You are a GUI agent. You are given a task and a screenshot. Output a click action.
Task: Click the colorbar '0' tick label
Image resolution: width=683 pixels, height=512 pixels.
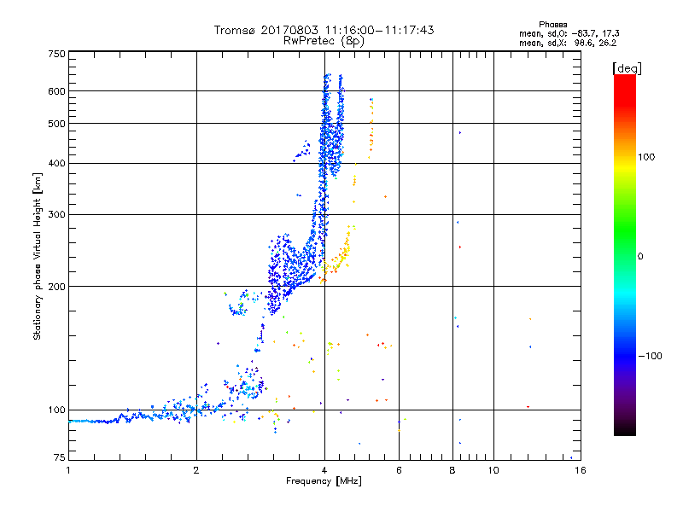point(640,257)
